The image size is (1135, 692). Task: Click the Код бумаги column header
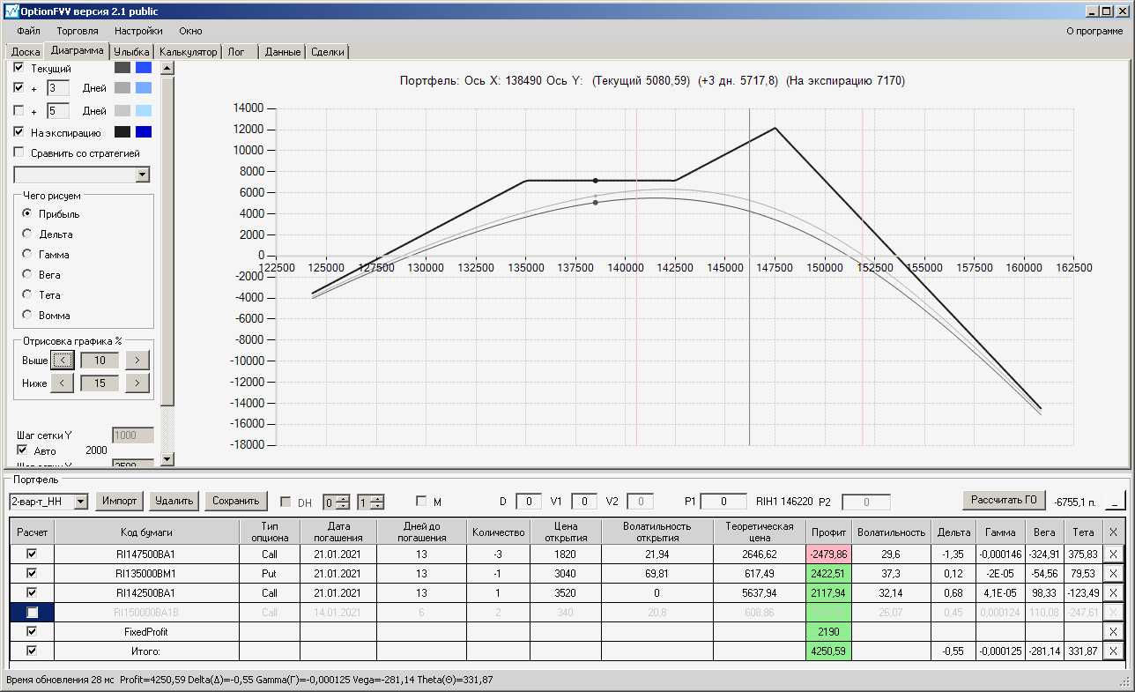click(x=147, y=532)
